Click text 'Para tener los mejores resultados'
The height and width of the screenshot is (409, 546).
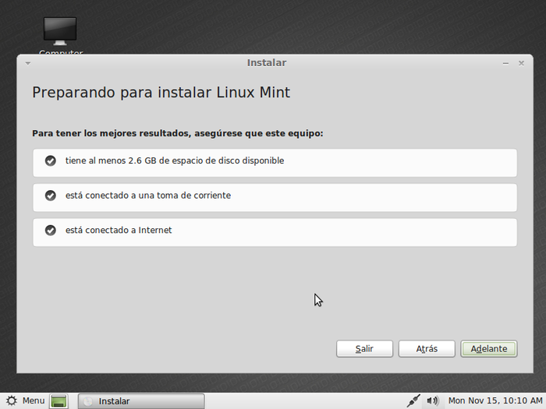tap(111, 133)
